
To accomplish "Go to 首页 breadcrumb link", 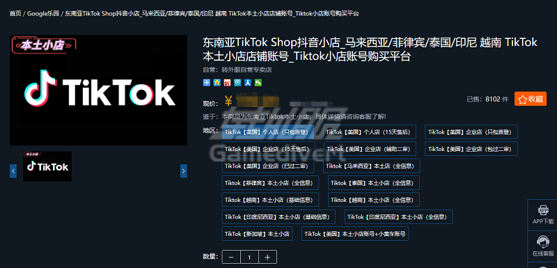I will point(15,14).
